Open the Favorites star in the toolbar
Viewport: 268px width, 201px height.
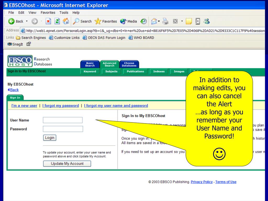click(106, 21)
